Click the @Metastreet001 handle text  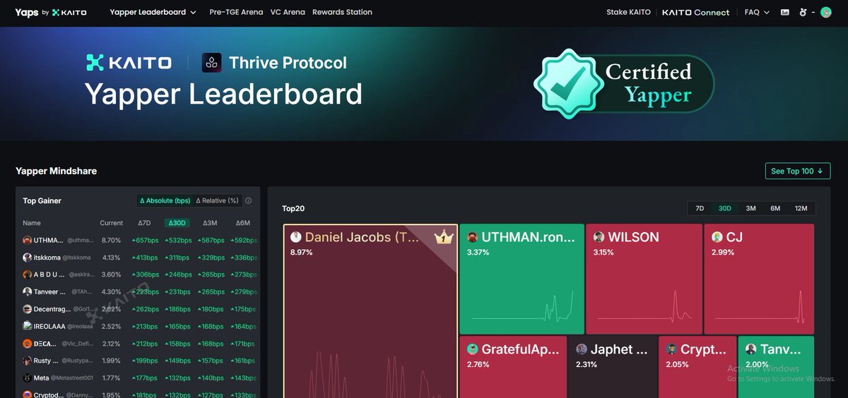[x=72, y=378]
